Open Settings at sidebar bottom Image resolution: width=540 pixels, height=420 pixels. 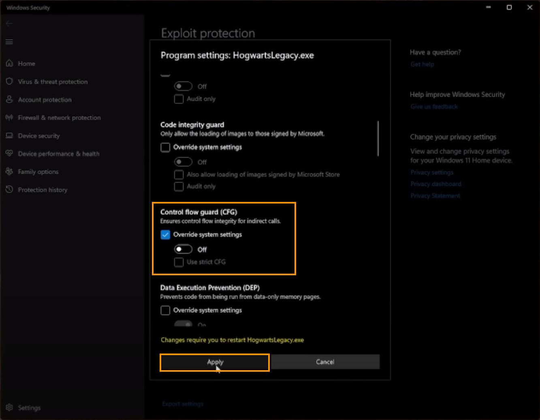pyautogui.click(x=29, y=408)
